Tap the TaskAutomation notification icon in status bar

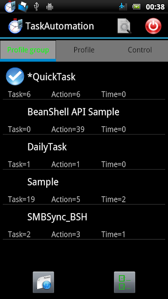click(10, 7)
